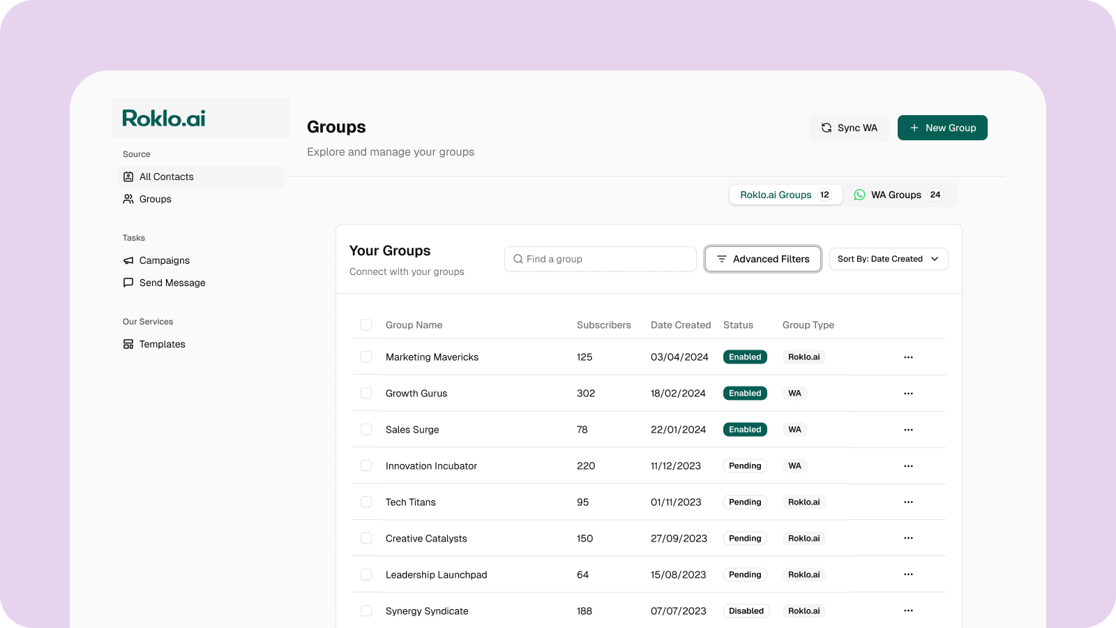Viewport: 1116px width, 628px height.
Task: Click the Roklo.ai type badge for Tech Titans
Action: click(804, 502)
